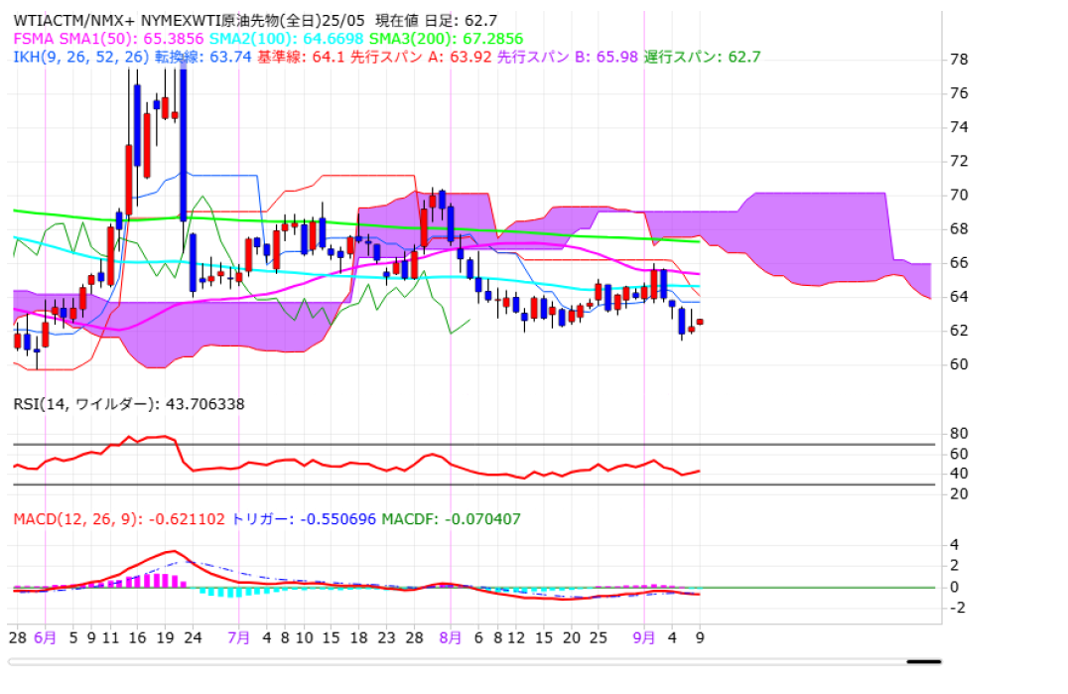Click the 80 level on the RSI axis

(x=959, y=434)
